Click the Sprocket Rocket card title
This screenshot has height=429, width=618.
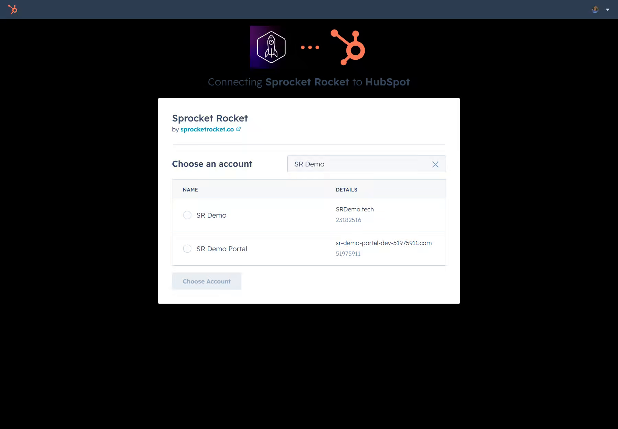pyautogui.click(x=210, y=118)
